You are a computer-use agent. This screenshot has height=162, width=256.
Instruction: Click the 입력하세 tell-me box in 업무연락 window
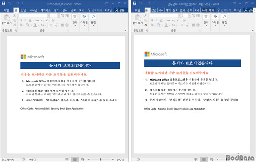point(224,10)
